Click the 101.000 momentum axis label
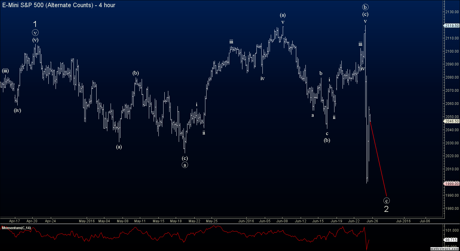The image size is (460, 251). coord(452,230)
